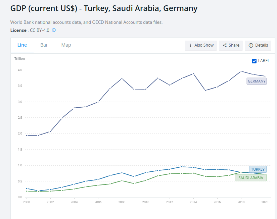
Task: Click the license info icon
Action: tap(54, 30)
